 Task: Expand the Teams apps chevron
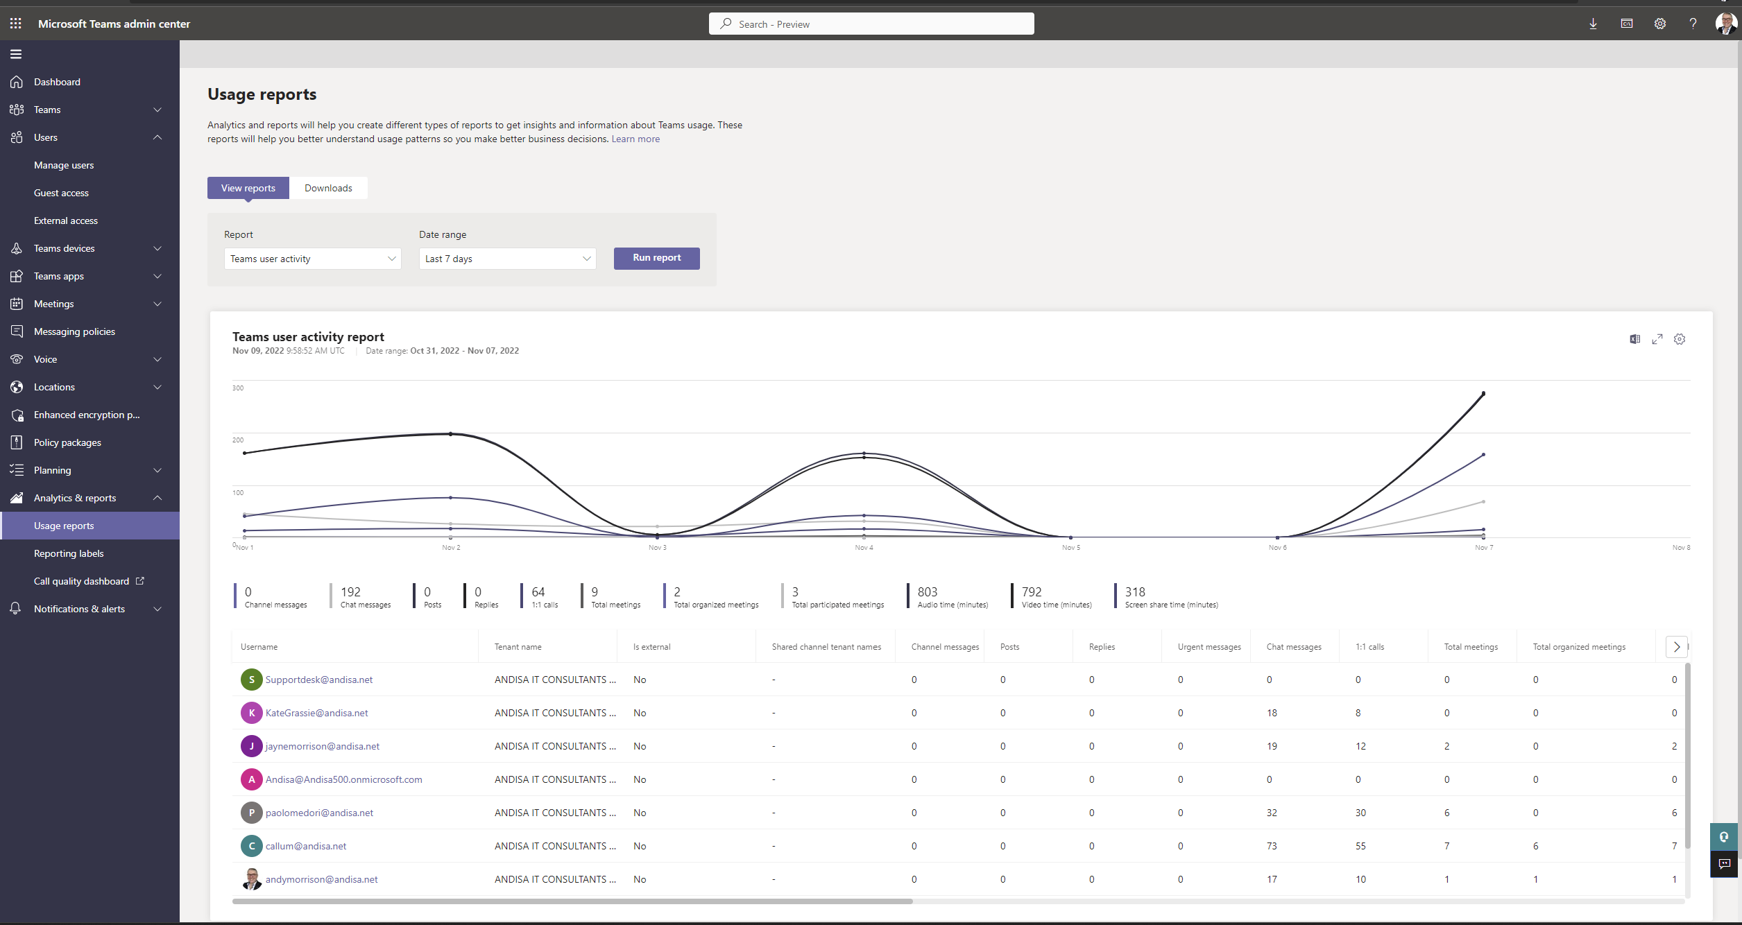click(157, 276)
